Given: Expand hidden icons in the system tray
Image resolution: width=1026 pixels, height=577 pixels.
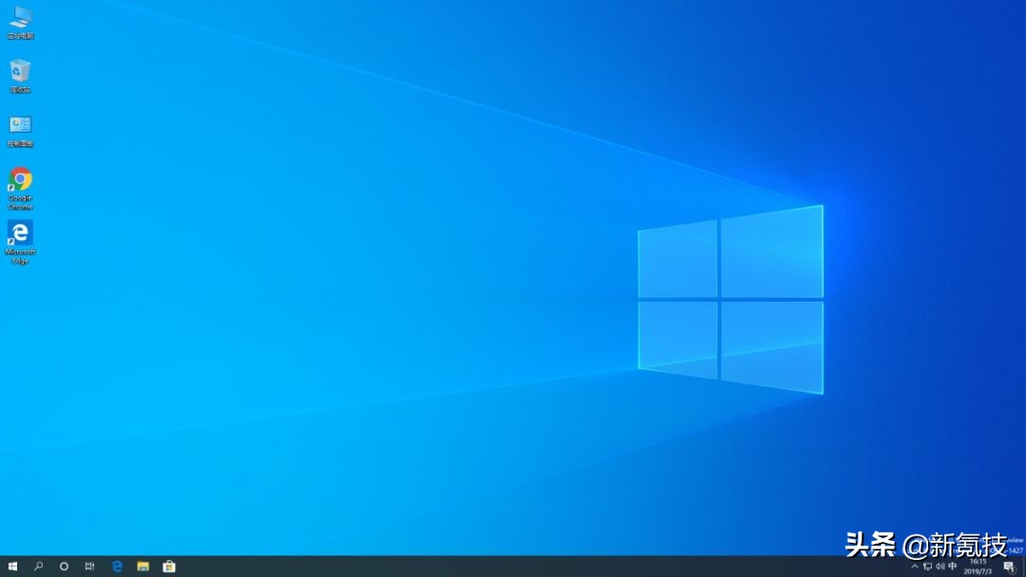Looking at the screenshot, I should (914, 566).
